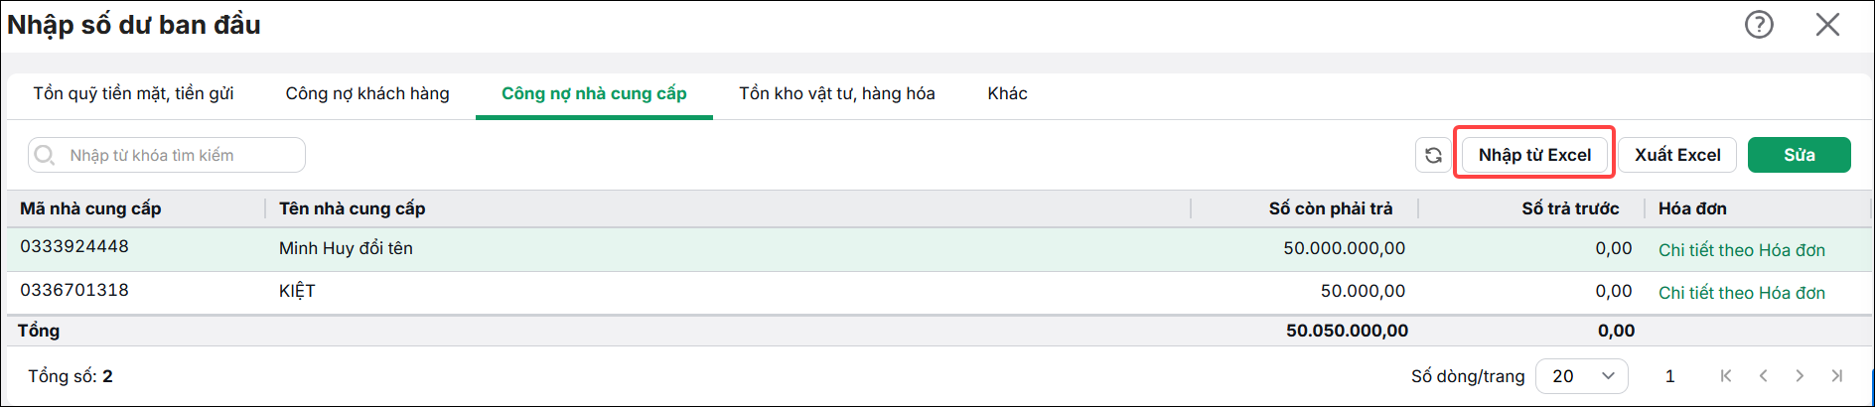Sort by Số còn phải trả column header
Image resolution: width=1875 pixels, height=407 pixels.
click(x=1331, y=208)
